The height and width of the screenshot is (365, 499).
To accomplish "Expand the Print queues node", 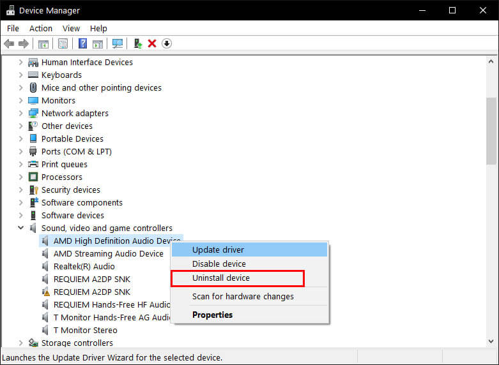I will (x=20, y=165).
